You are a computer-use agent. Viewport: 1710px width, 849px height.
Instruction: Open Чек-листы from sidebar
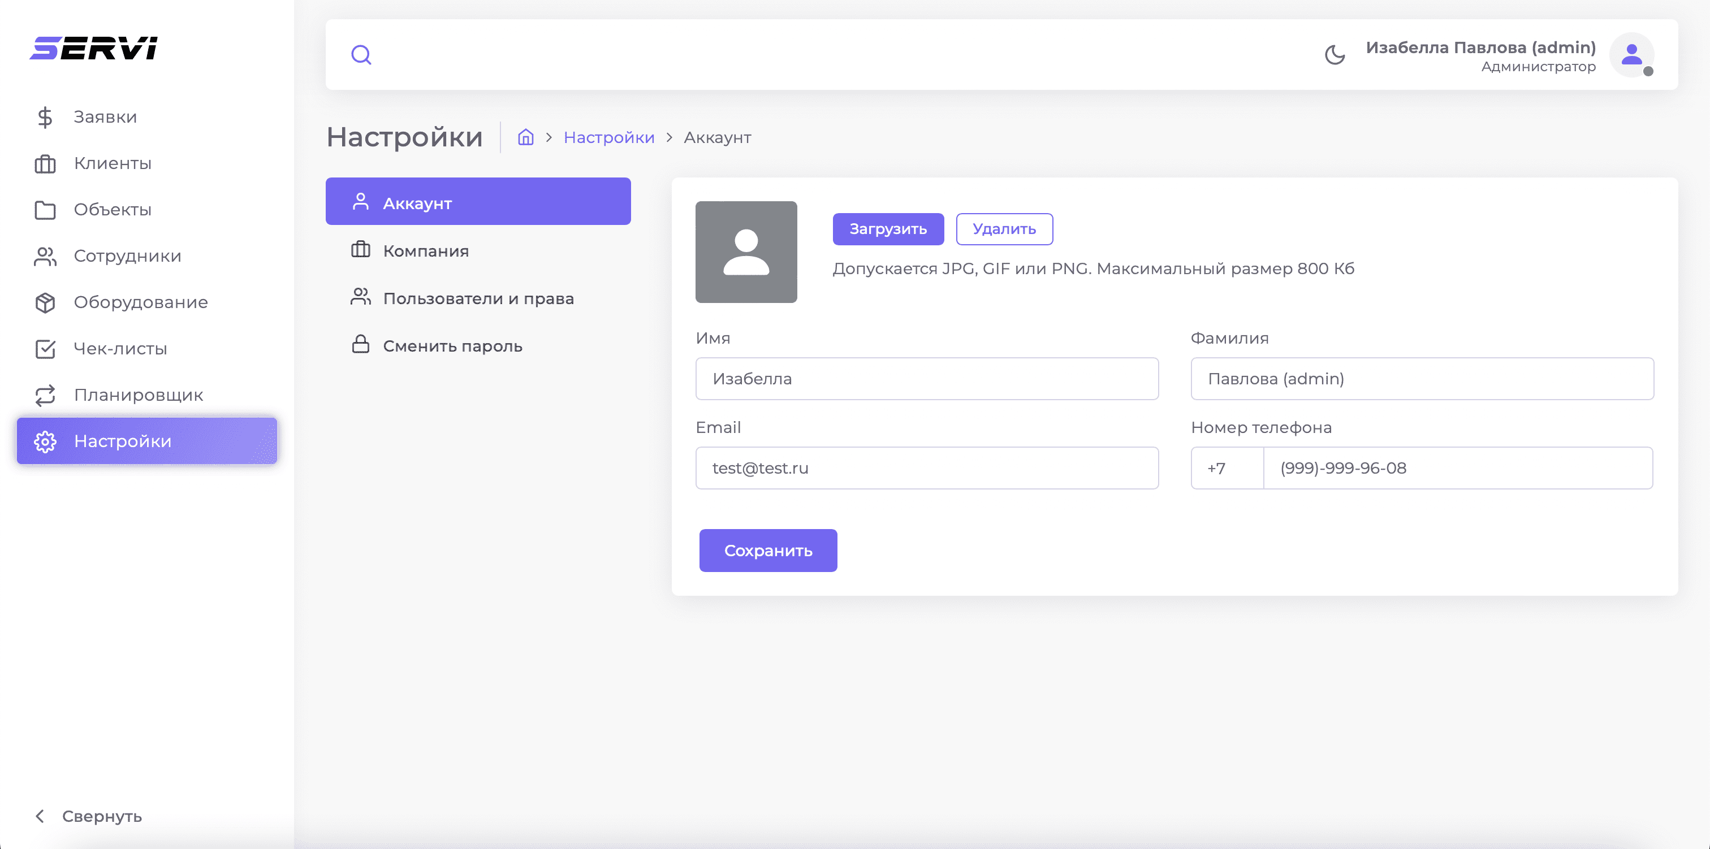pyautogui.click(x=120, y=349)
